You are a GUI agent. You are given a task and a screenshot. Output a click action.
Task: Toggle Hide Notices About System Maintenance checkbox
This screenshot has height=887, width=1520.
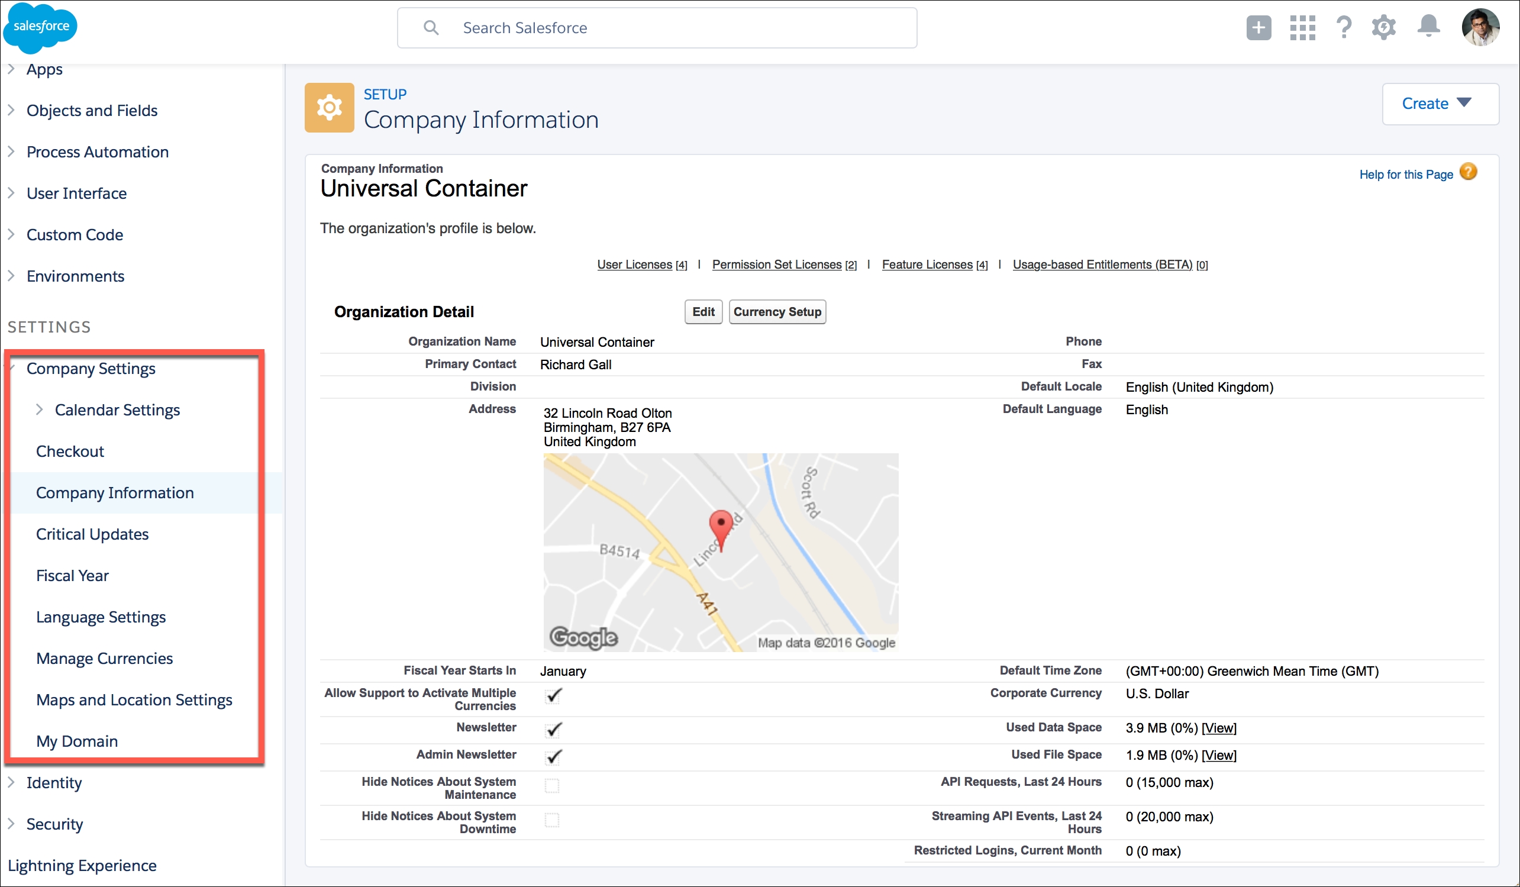552,786
